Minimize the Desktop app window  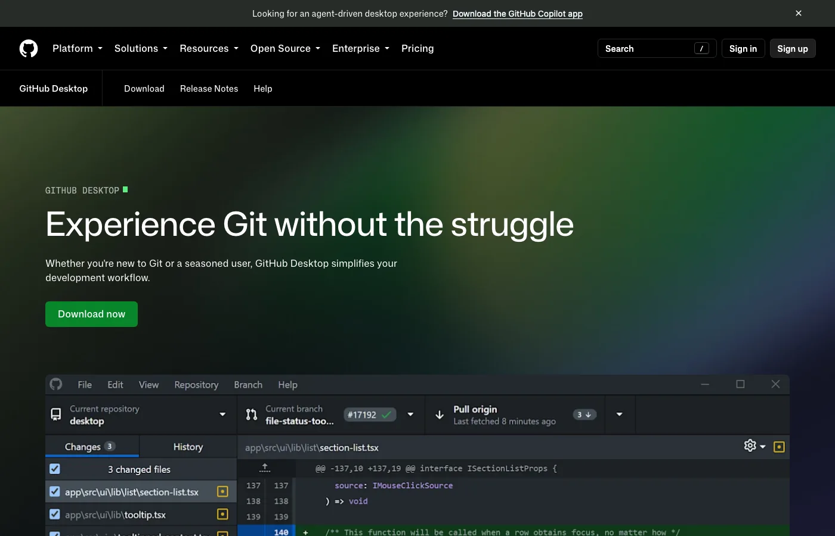coord(705,384)
